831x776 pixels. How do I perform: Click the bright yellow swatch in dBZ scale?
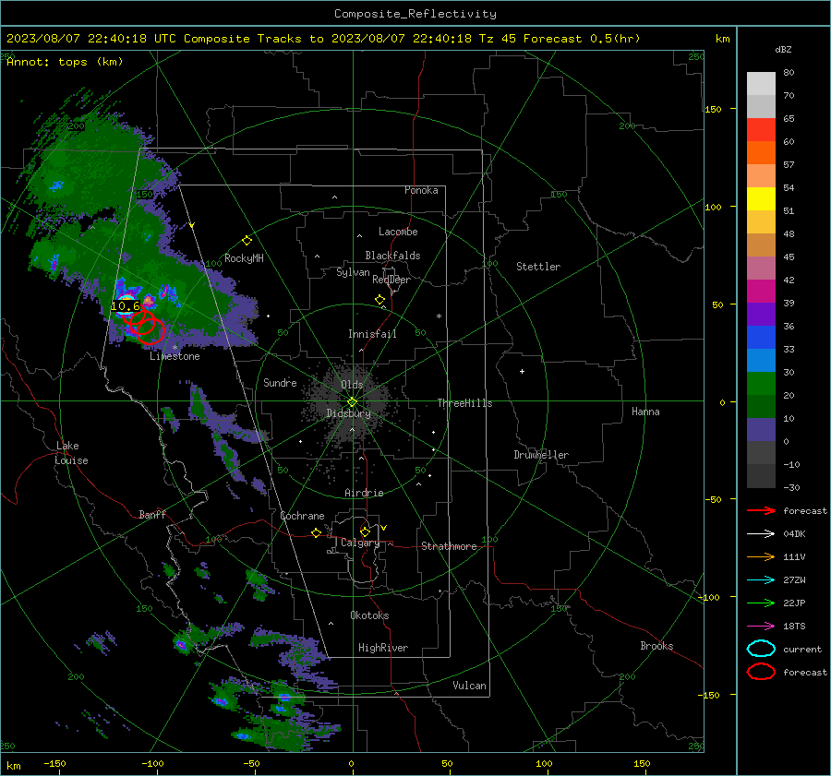[761, 198]
